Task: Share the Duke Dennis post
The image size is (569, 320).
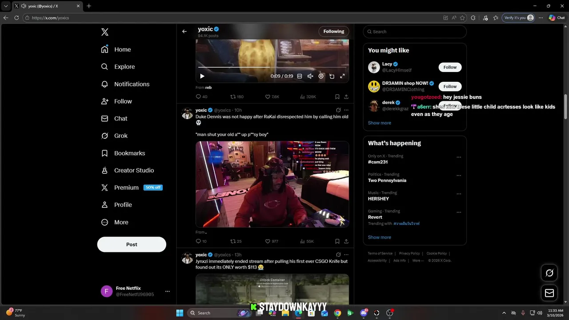Action: (346, 241)
